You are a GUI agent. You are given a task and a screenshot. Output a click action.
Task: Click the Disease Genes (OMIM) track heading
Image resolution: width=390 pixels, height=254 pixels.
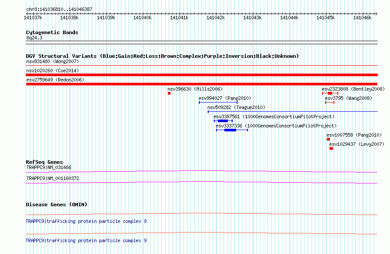(57, 205)
